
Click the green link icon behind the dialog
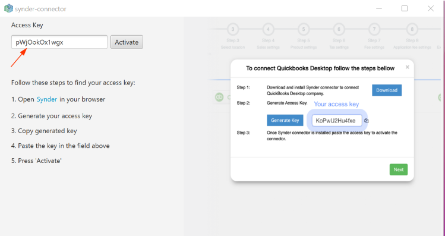(x=219, y=97)
